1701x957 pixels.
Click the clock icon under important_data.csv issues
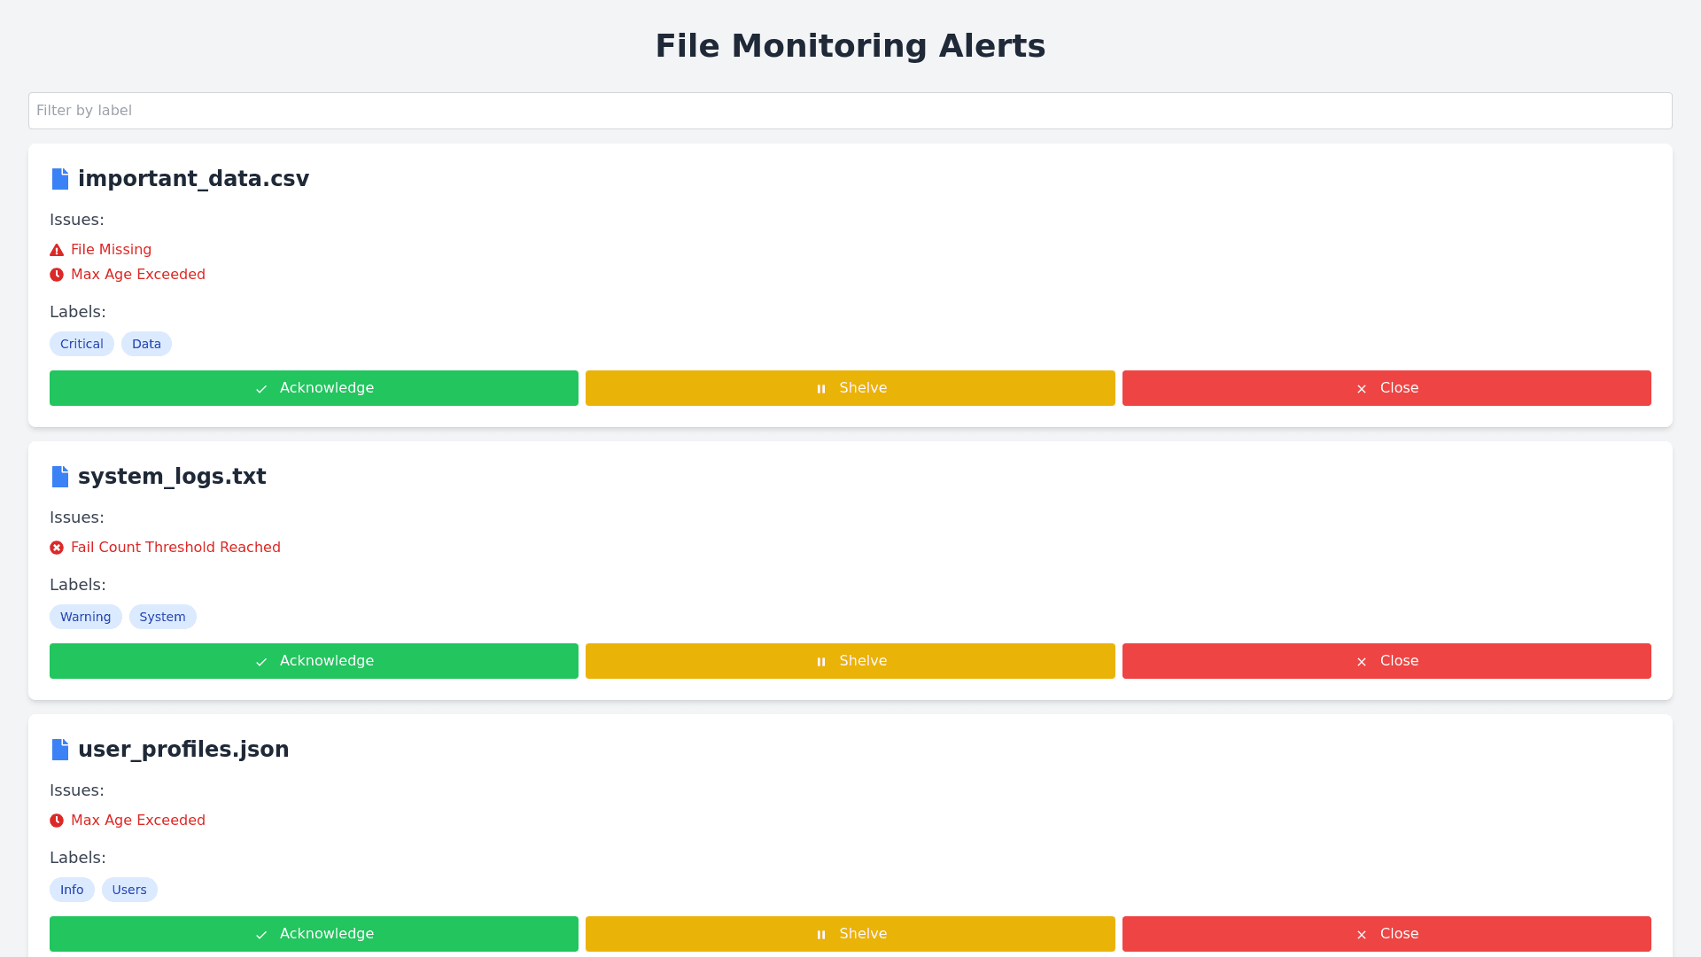click(57, 275)
